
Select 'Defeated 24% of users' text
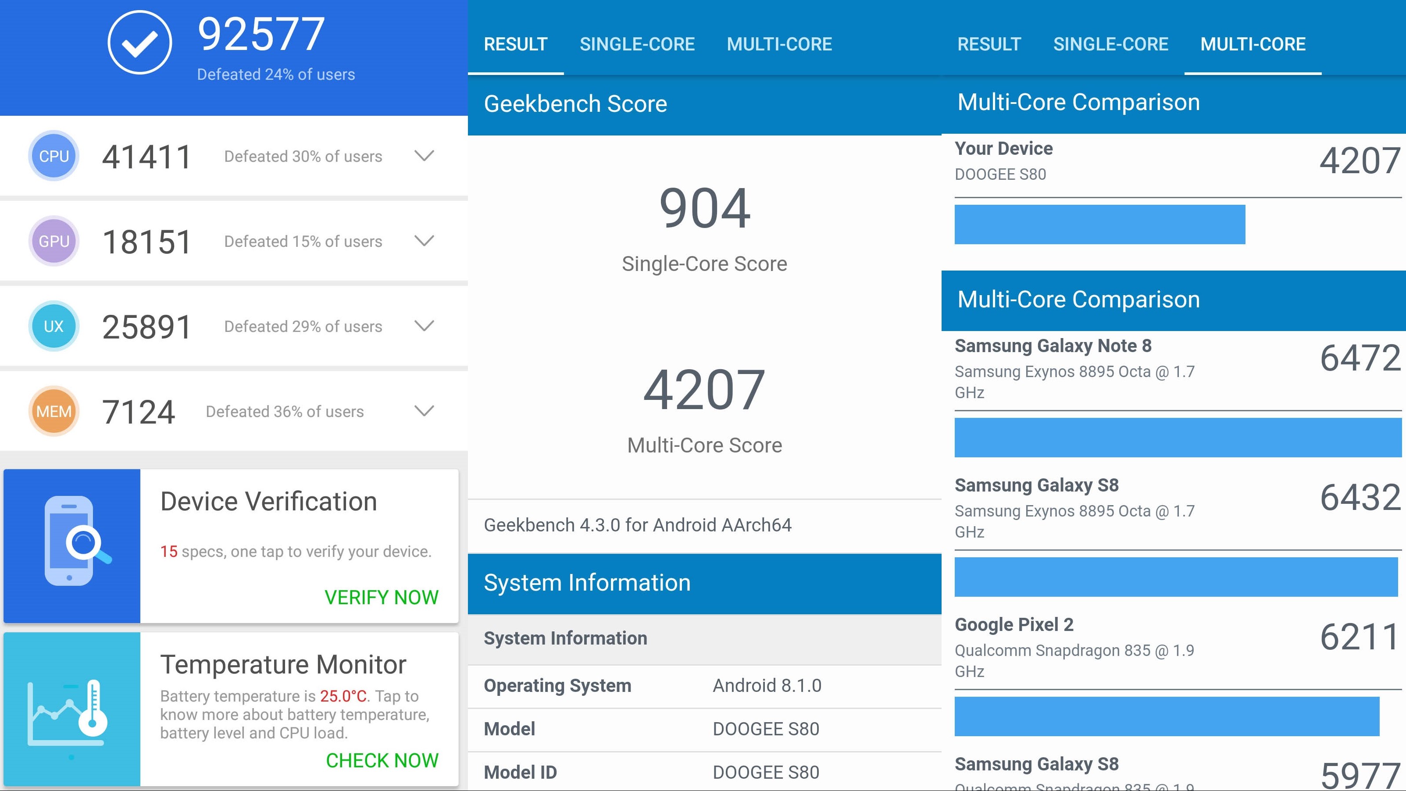pyautogui.click(x=276, y=74)
